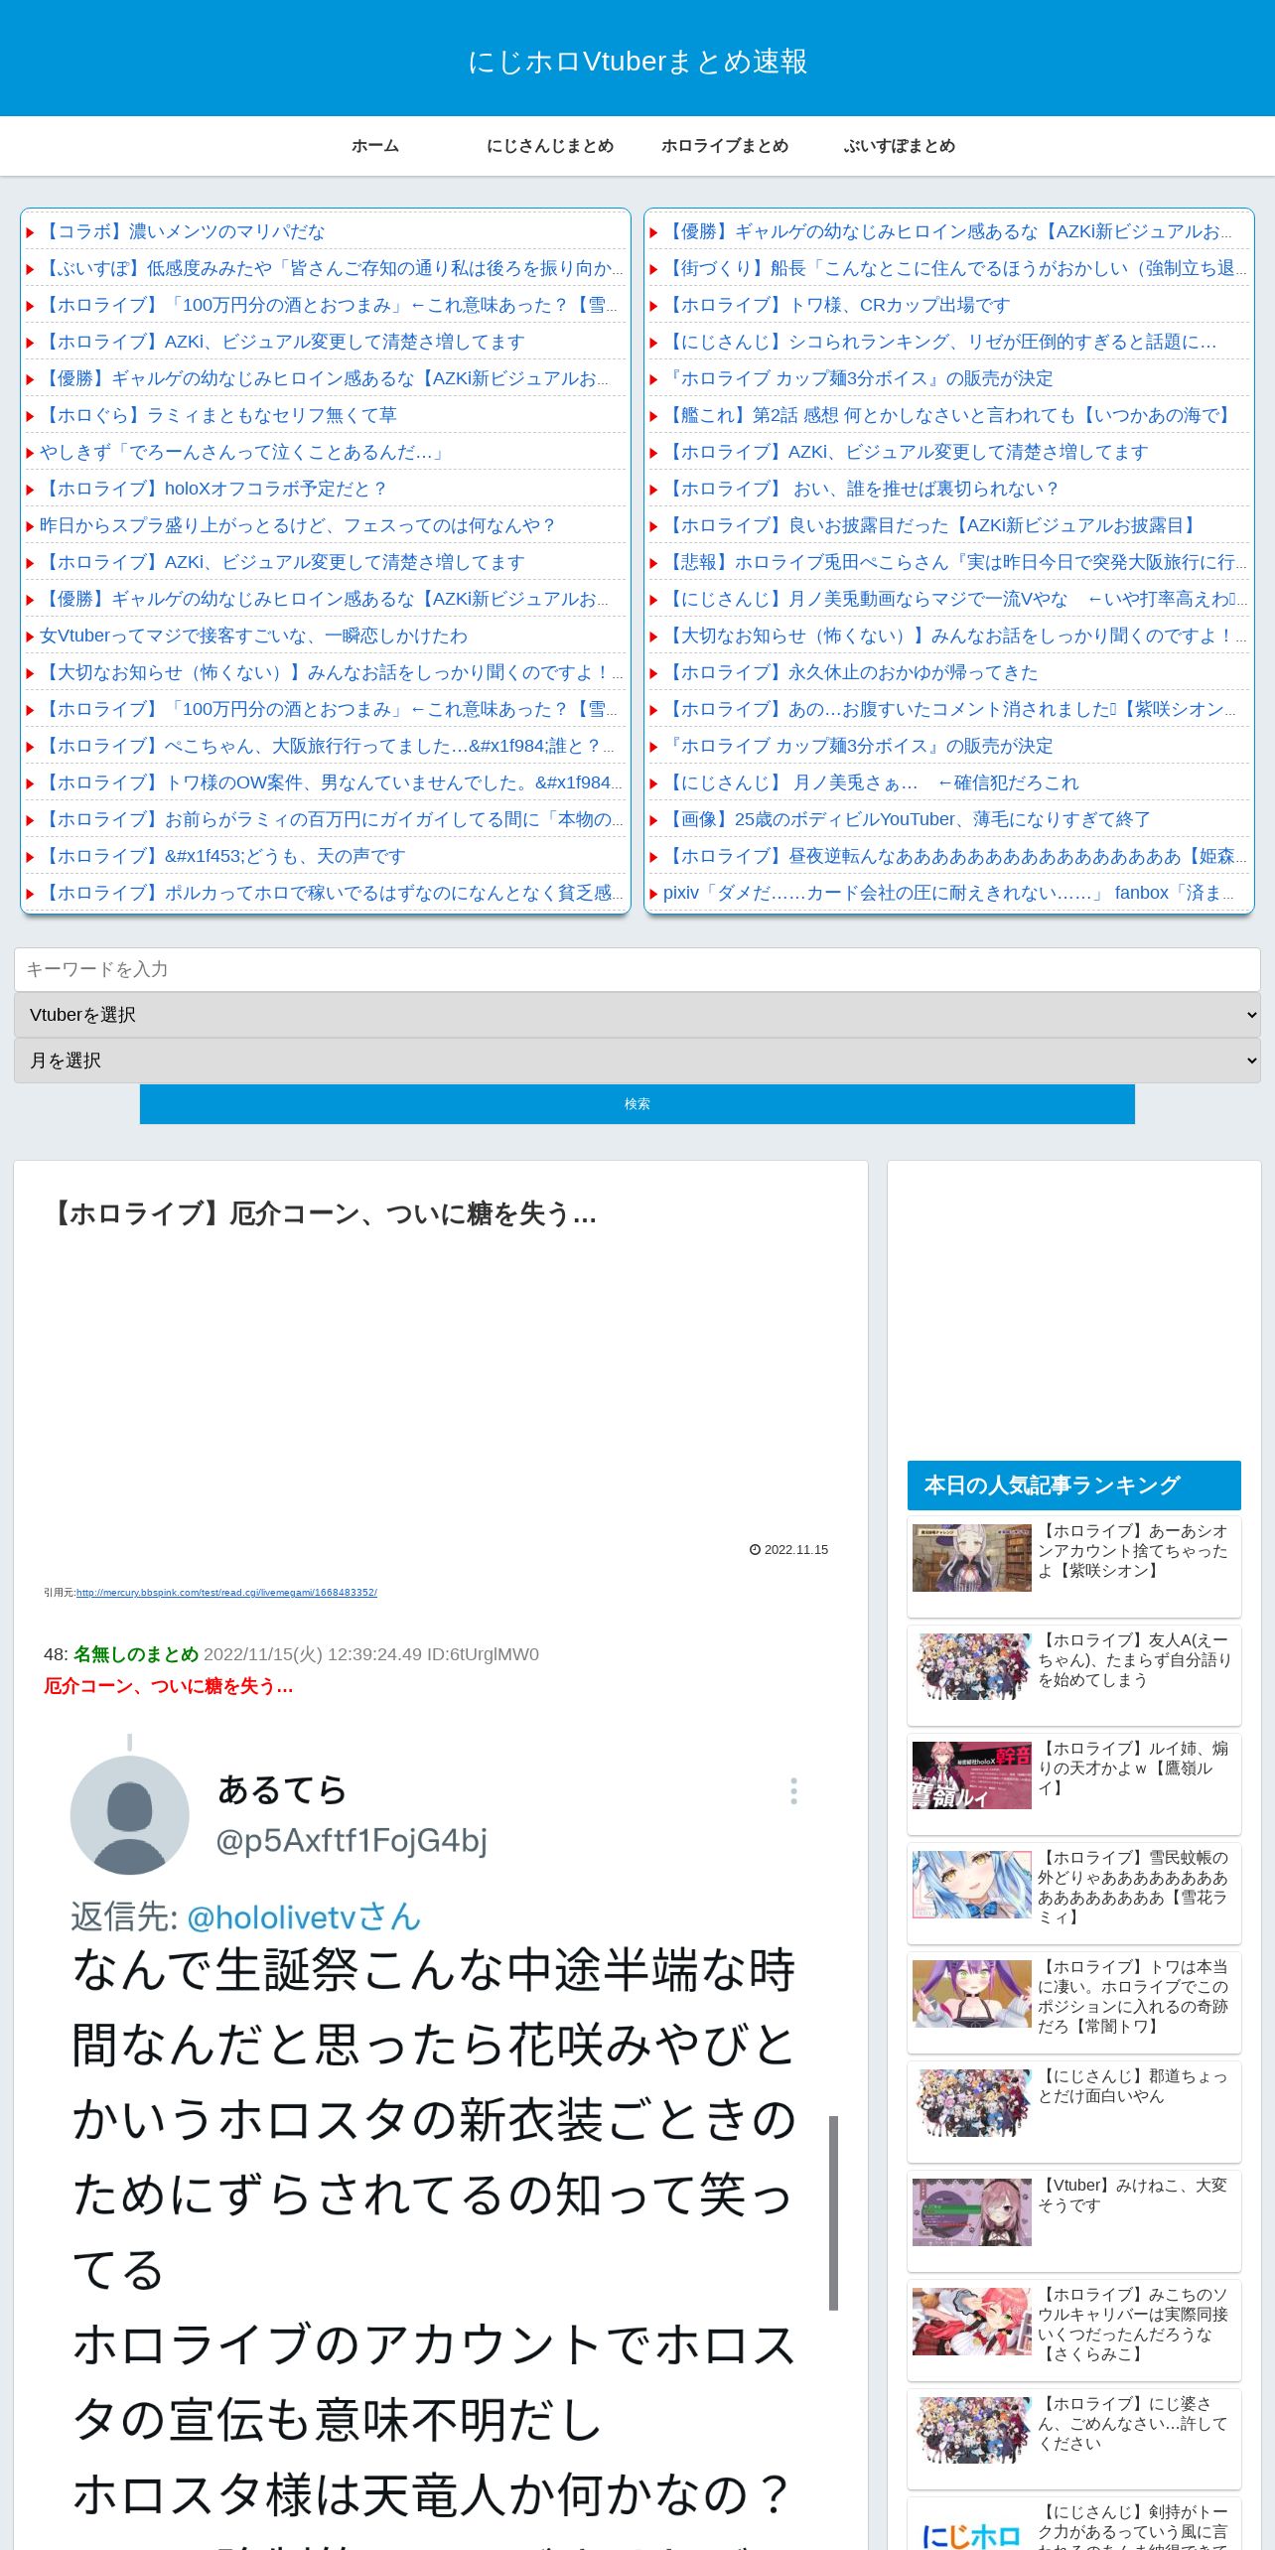Open link 【ぶいすぽ】低感度みみたや
The image size is (1275, 2550).
[332, 268]
